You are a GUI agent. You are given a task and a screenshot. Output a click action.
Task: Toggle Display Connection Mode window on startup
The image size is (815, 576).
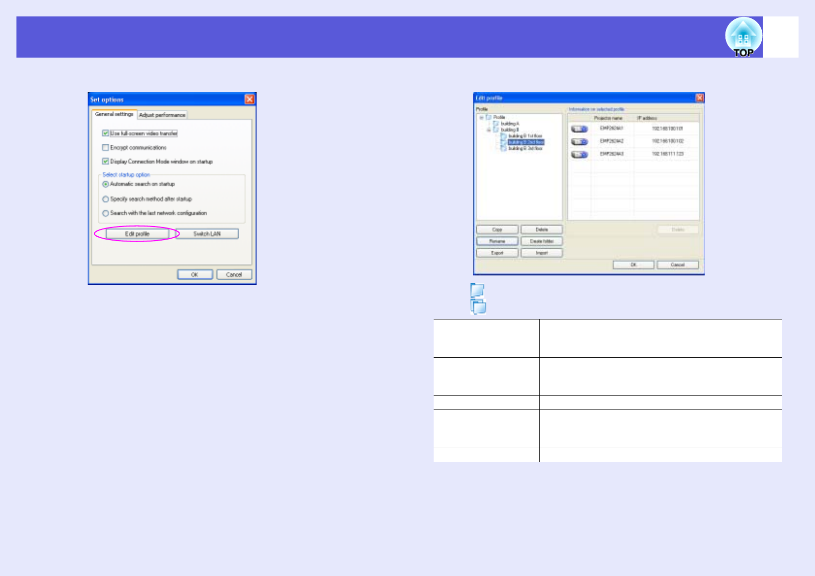(x=105, y=161)
